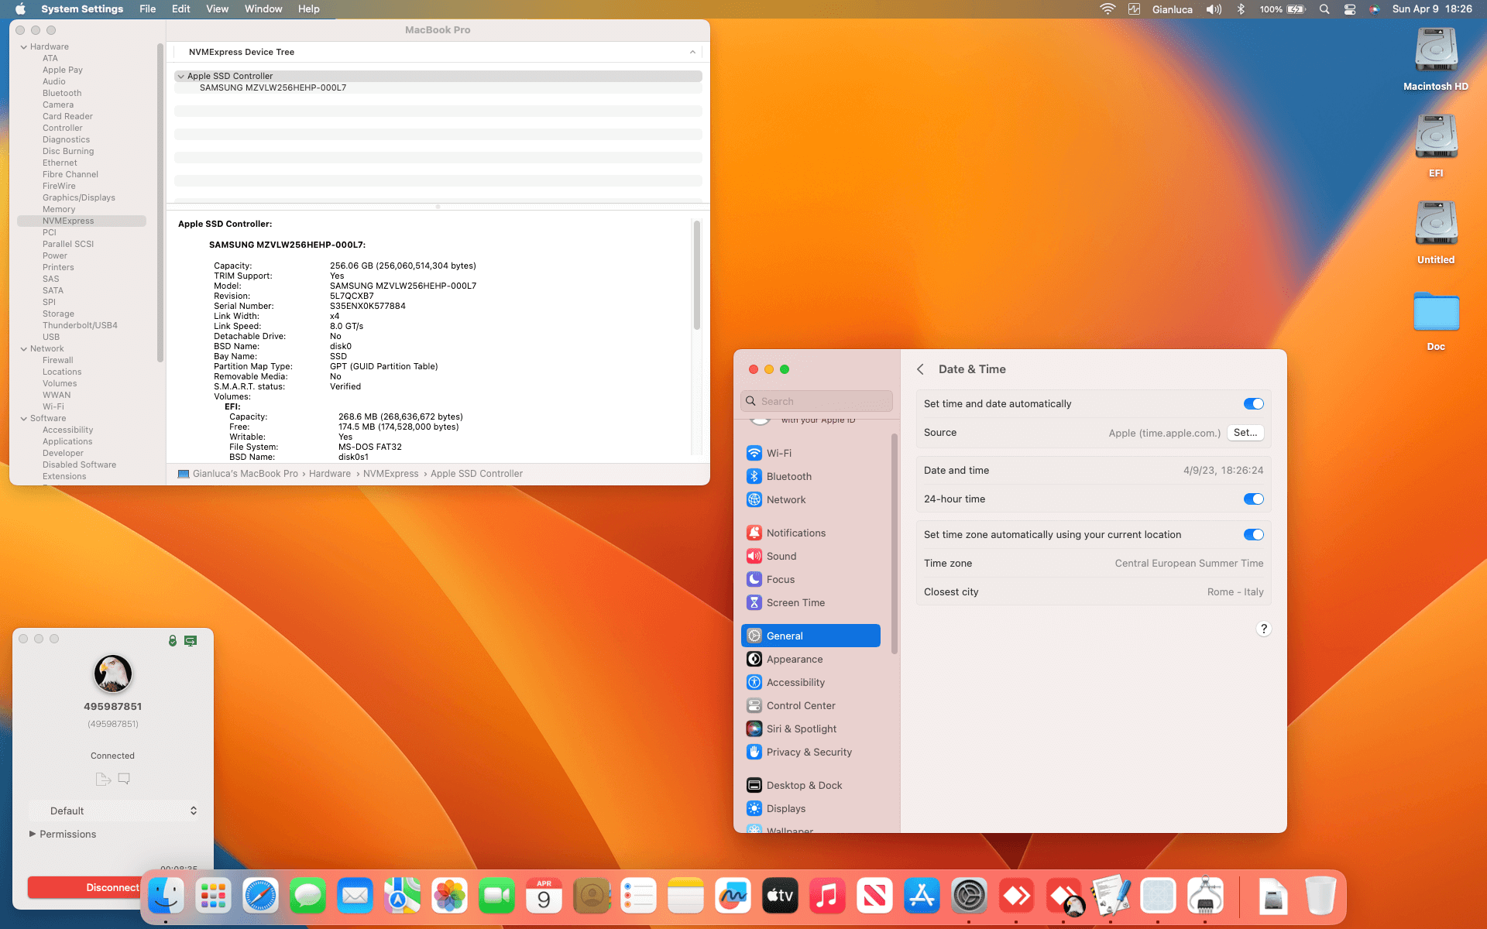Click the chat icon under Connected
This screenshot has height=929, width=1487.
(x=124, y=779)
